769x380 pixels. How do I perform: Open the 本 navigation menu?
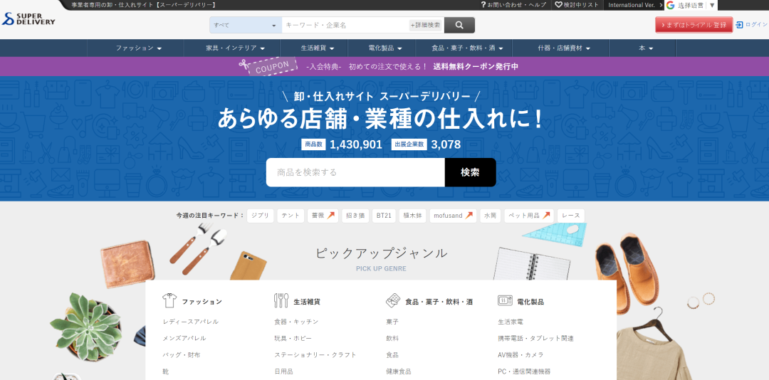[x=646, y=48]
